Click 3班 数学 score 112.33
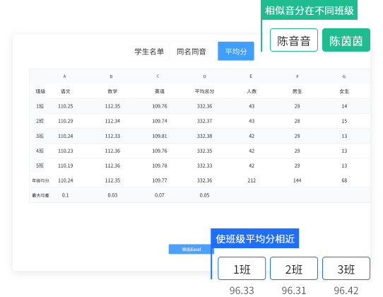The image size is (383, 297). tap(112, 136)
